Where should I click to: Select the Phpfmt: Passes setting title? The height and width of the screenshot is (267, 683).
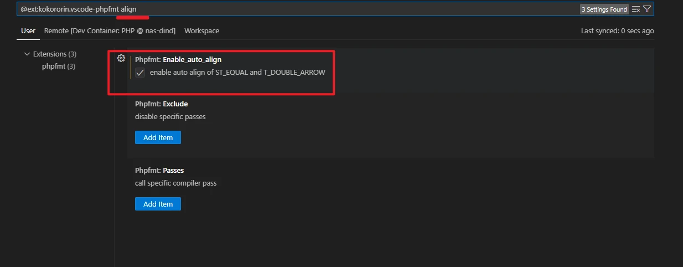click(x=159, y=171)
